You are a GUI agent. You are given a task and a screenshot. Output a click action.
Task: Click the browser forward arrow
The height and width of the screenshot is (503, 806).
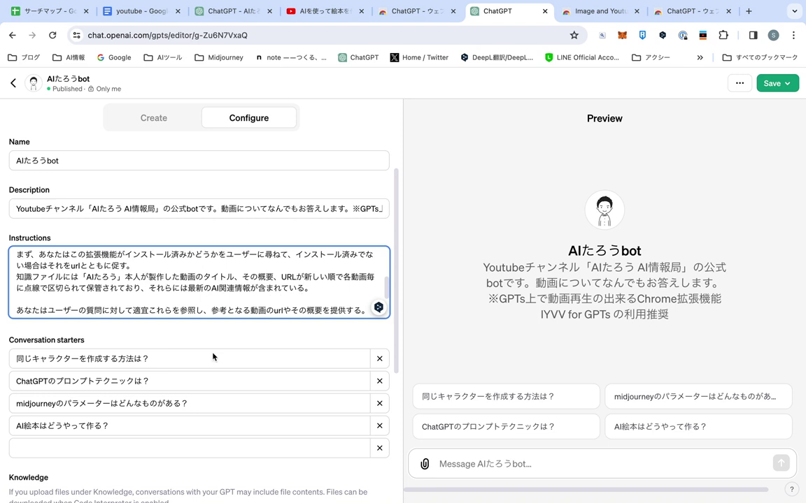tap(32, 35)
